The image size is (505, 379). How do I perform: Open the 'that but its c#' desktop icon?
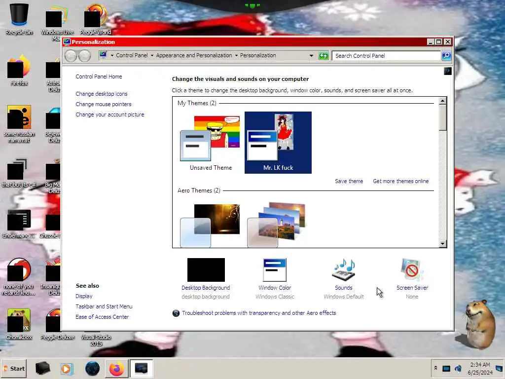point(19,173)
